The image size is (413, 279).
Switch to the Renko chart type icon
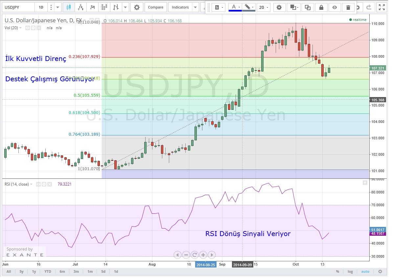click(x=80, y=7)
